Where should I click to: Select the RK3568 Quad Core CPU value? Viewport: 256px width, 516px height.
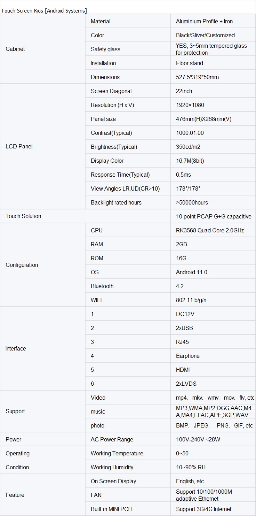click(210, 230)
